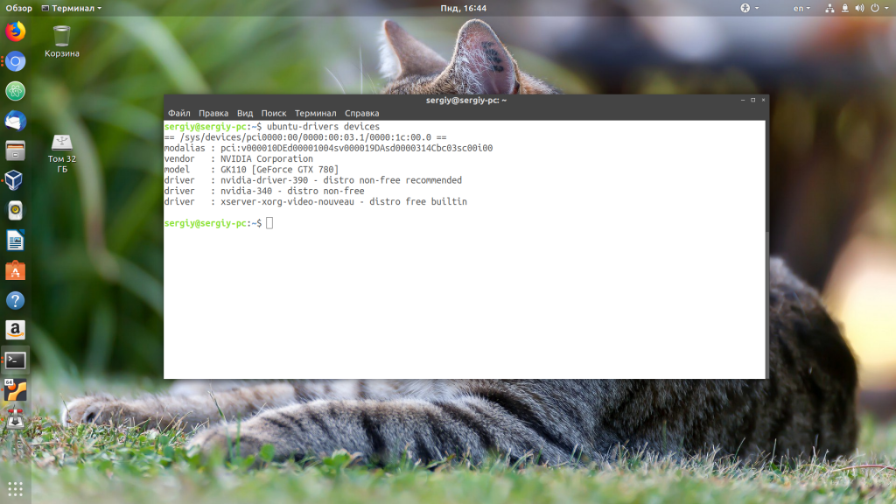896x504 pixels.
Task: Close the terminal window
Action: pyautogui.click(x=763, y=100)
